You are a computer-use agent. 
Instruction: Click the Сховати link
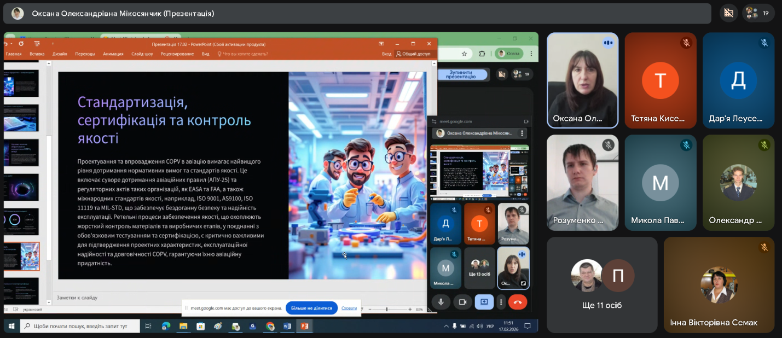coord(349,308)
